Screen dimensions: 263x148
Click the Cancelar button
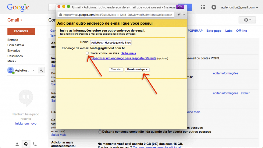click(x=116, y=70)
